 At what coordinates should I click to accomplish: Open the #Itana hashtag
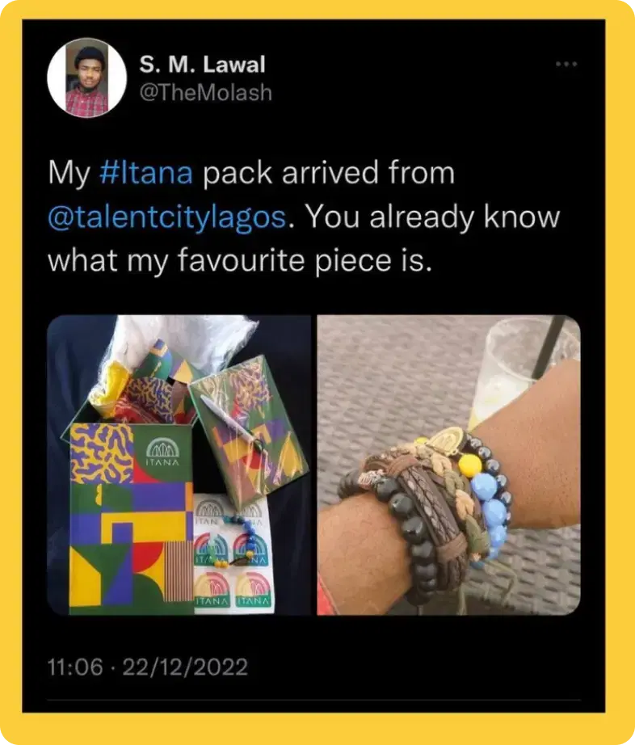[146, 172]
